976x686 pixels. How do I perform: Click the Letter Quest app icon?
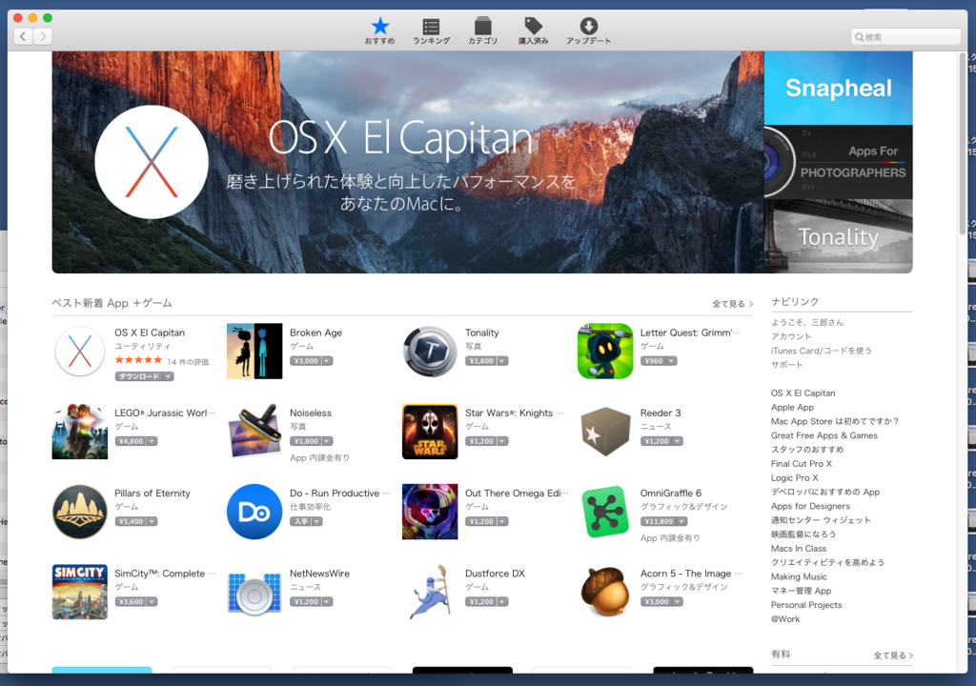[x=605, y=351]
